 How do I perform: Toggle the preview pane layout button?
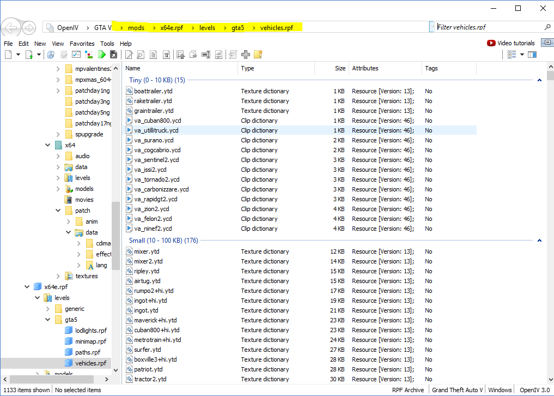[532, 55]
